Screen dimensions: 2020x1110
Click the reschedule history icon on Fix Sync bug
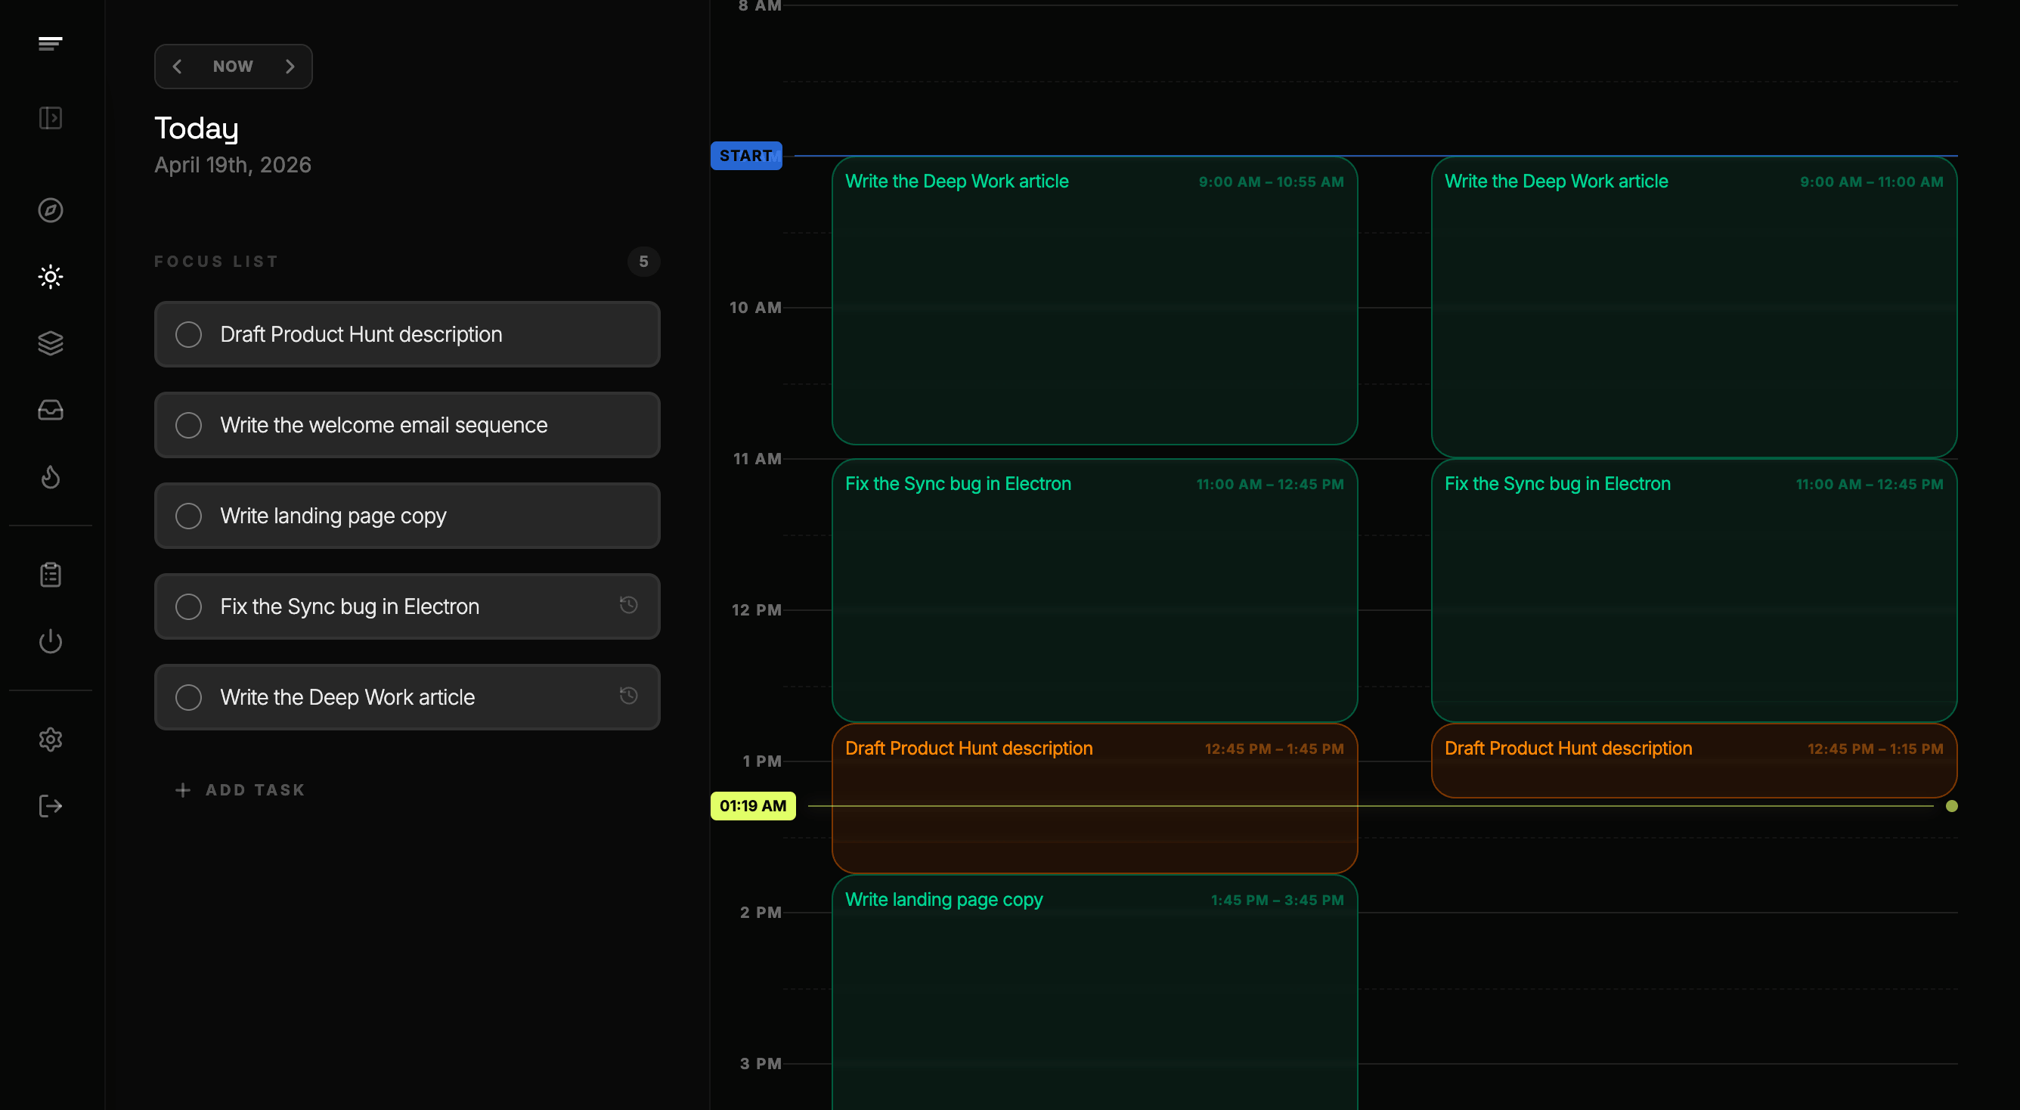coord(627,606)
